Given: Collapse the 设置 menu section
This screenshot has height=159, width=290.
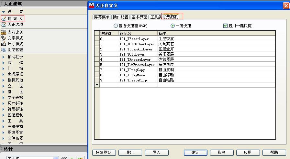Looking at the screenshot, I should point(3,12).
